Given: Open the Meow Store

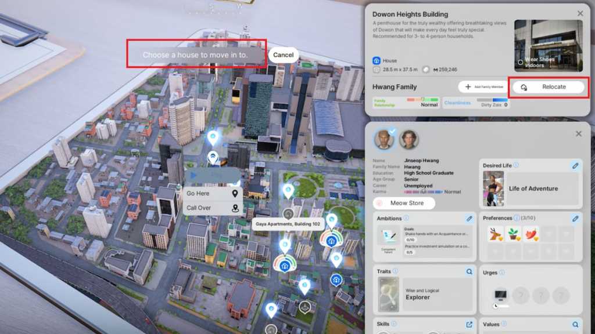Looking at the screenshot, I should click(404, 203).
